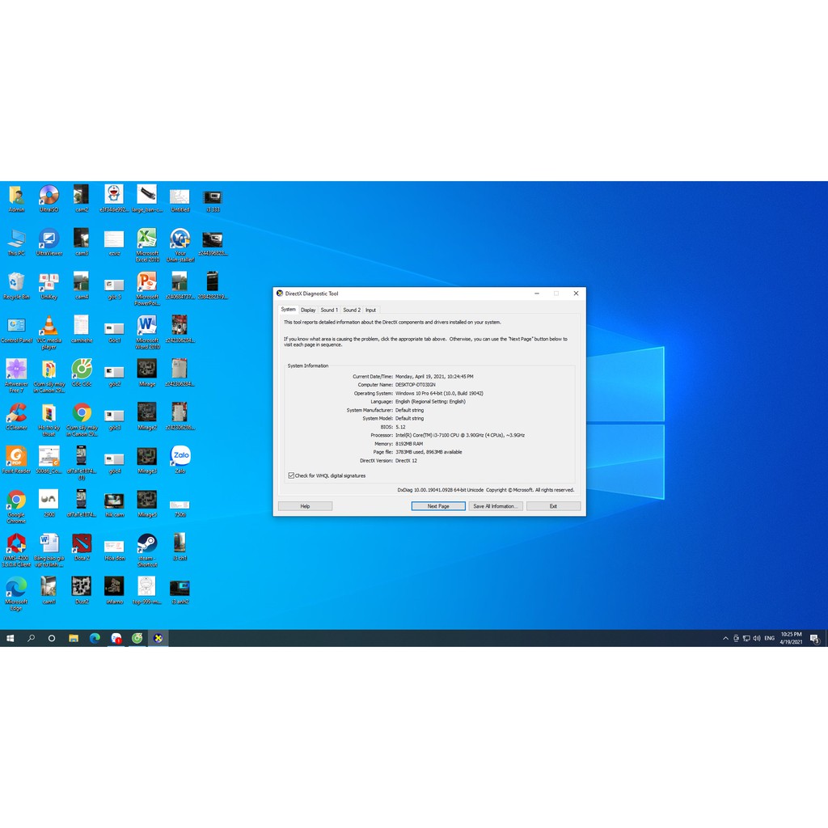Screen dimensions: 828x828
Task: Go to the Sound 2 tab
Action: [352, 310]
